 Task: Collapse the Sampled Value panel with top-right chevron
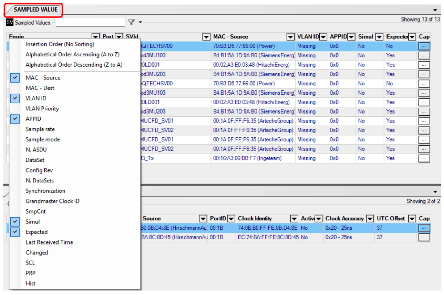[436, 9]
